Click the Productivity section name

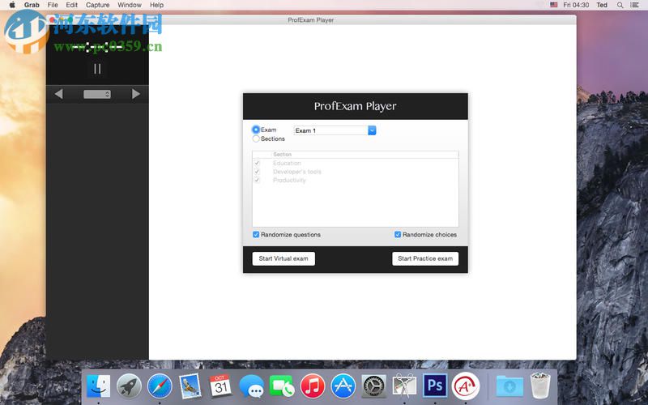coord(289,180)
